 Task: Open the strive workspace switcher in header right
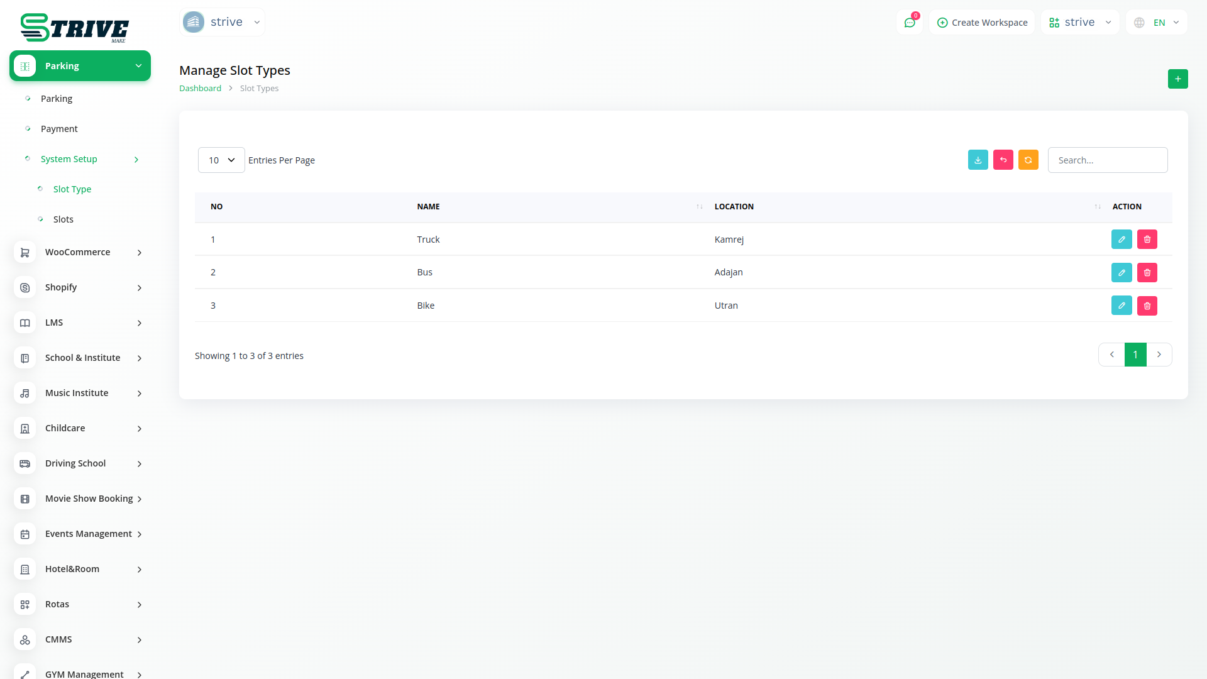[x=1079, y=23]
